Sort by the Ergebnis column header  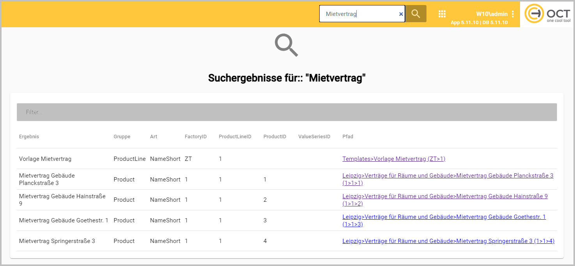click(29, 137)
